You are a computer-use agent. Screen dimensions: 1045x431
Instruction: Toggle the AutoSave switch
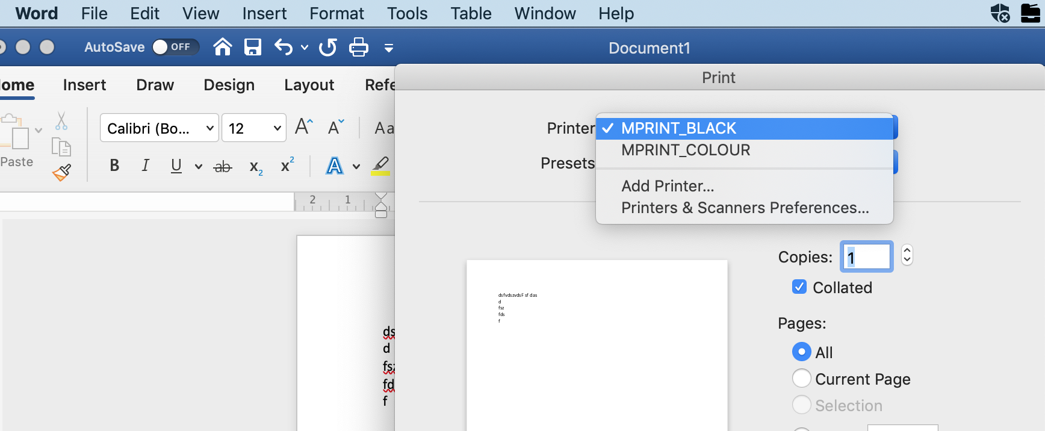point(175,47)
